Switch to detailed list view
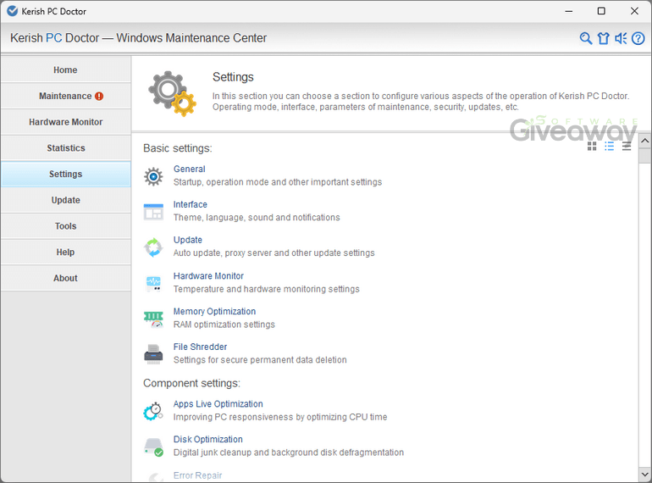The image size is (652, 483). [609, 146]
